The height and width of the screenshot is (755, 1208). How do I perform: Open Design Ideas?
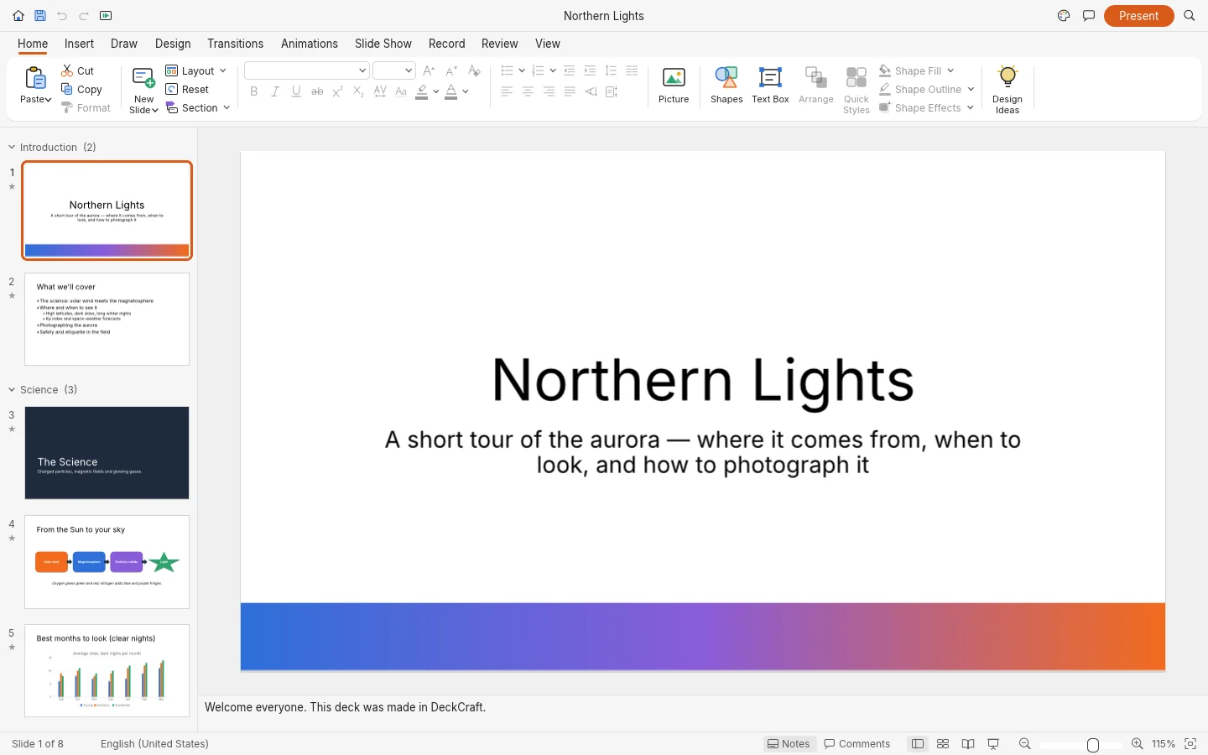click(x=1007, y=89)
